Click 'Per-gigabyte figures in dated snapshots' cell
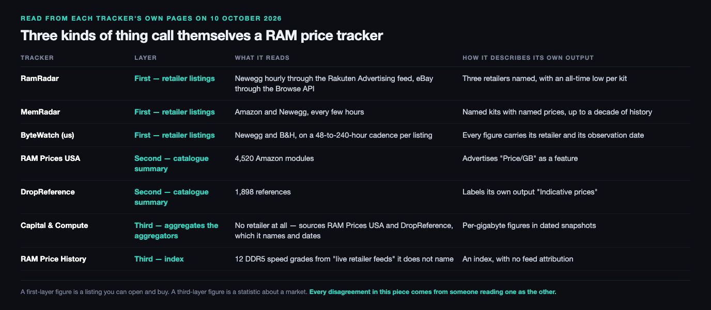Image resolution: width=711 pixels, height=310 pixels. coord(529,225)
